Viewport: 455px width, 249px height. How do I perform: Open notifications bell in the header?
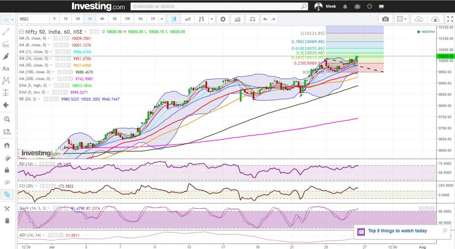coord(345,7)
